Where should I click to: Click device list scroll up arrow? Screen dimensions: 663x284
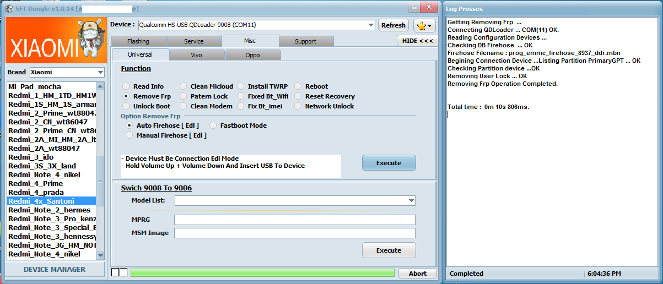point(100,86)
